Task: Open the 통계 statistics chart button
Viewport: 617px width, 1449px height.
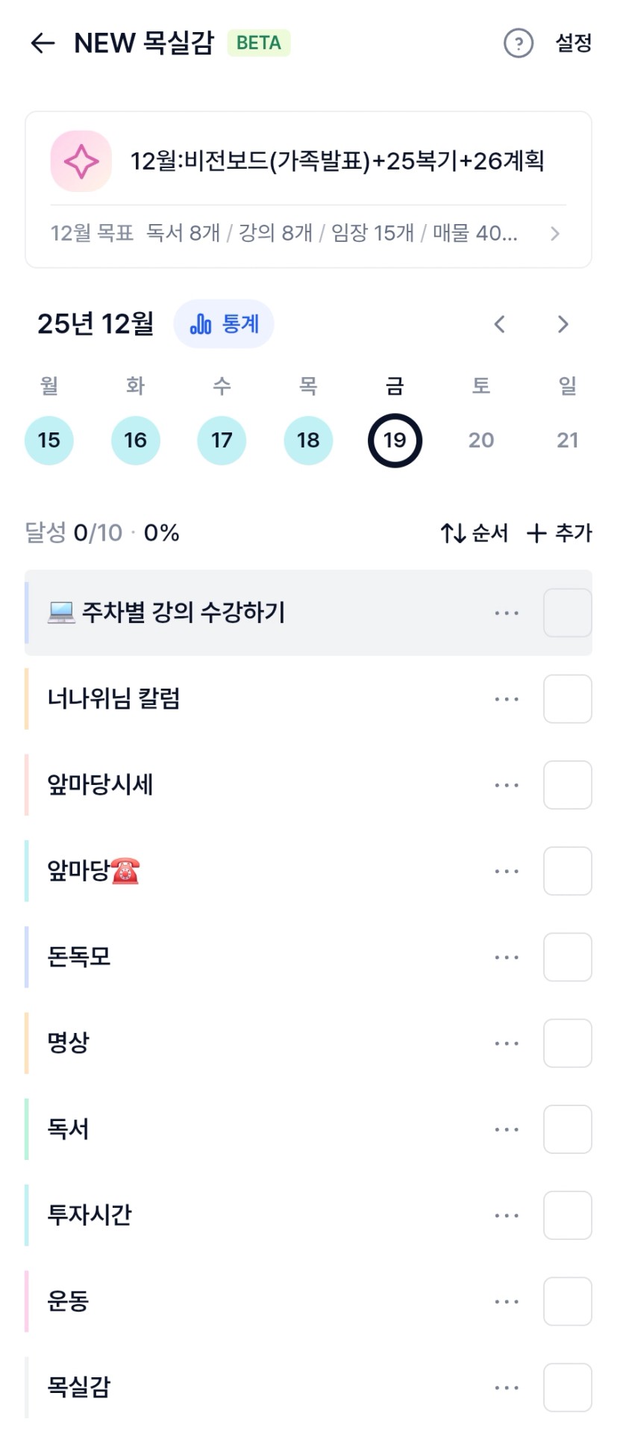Action: (224, 324)
